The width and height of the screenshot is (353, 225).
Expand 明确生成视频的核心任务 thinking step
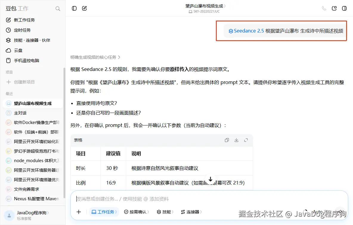(95, 58)
